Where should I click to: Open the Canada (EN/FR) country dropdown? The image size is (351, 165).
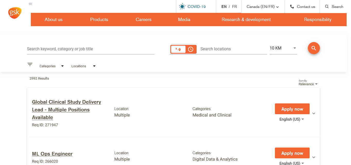[263, 7]
